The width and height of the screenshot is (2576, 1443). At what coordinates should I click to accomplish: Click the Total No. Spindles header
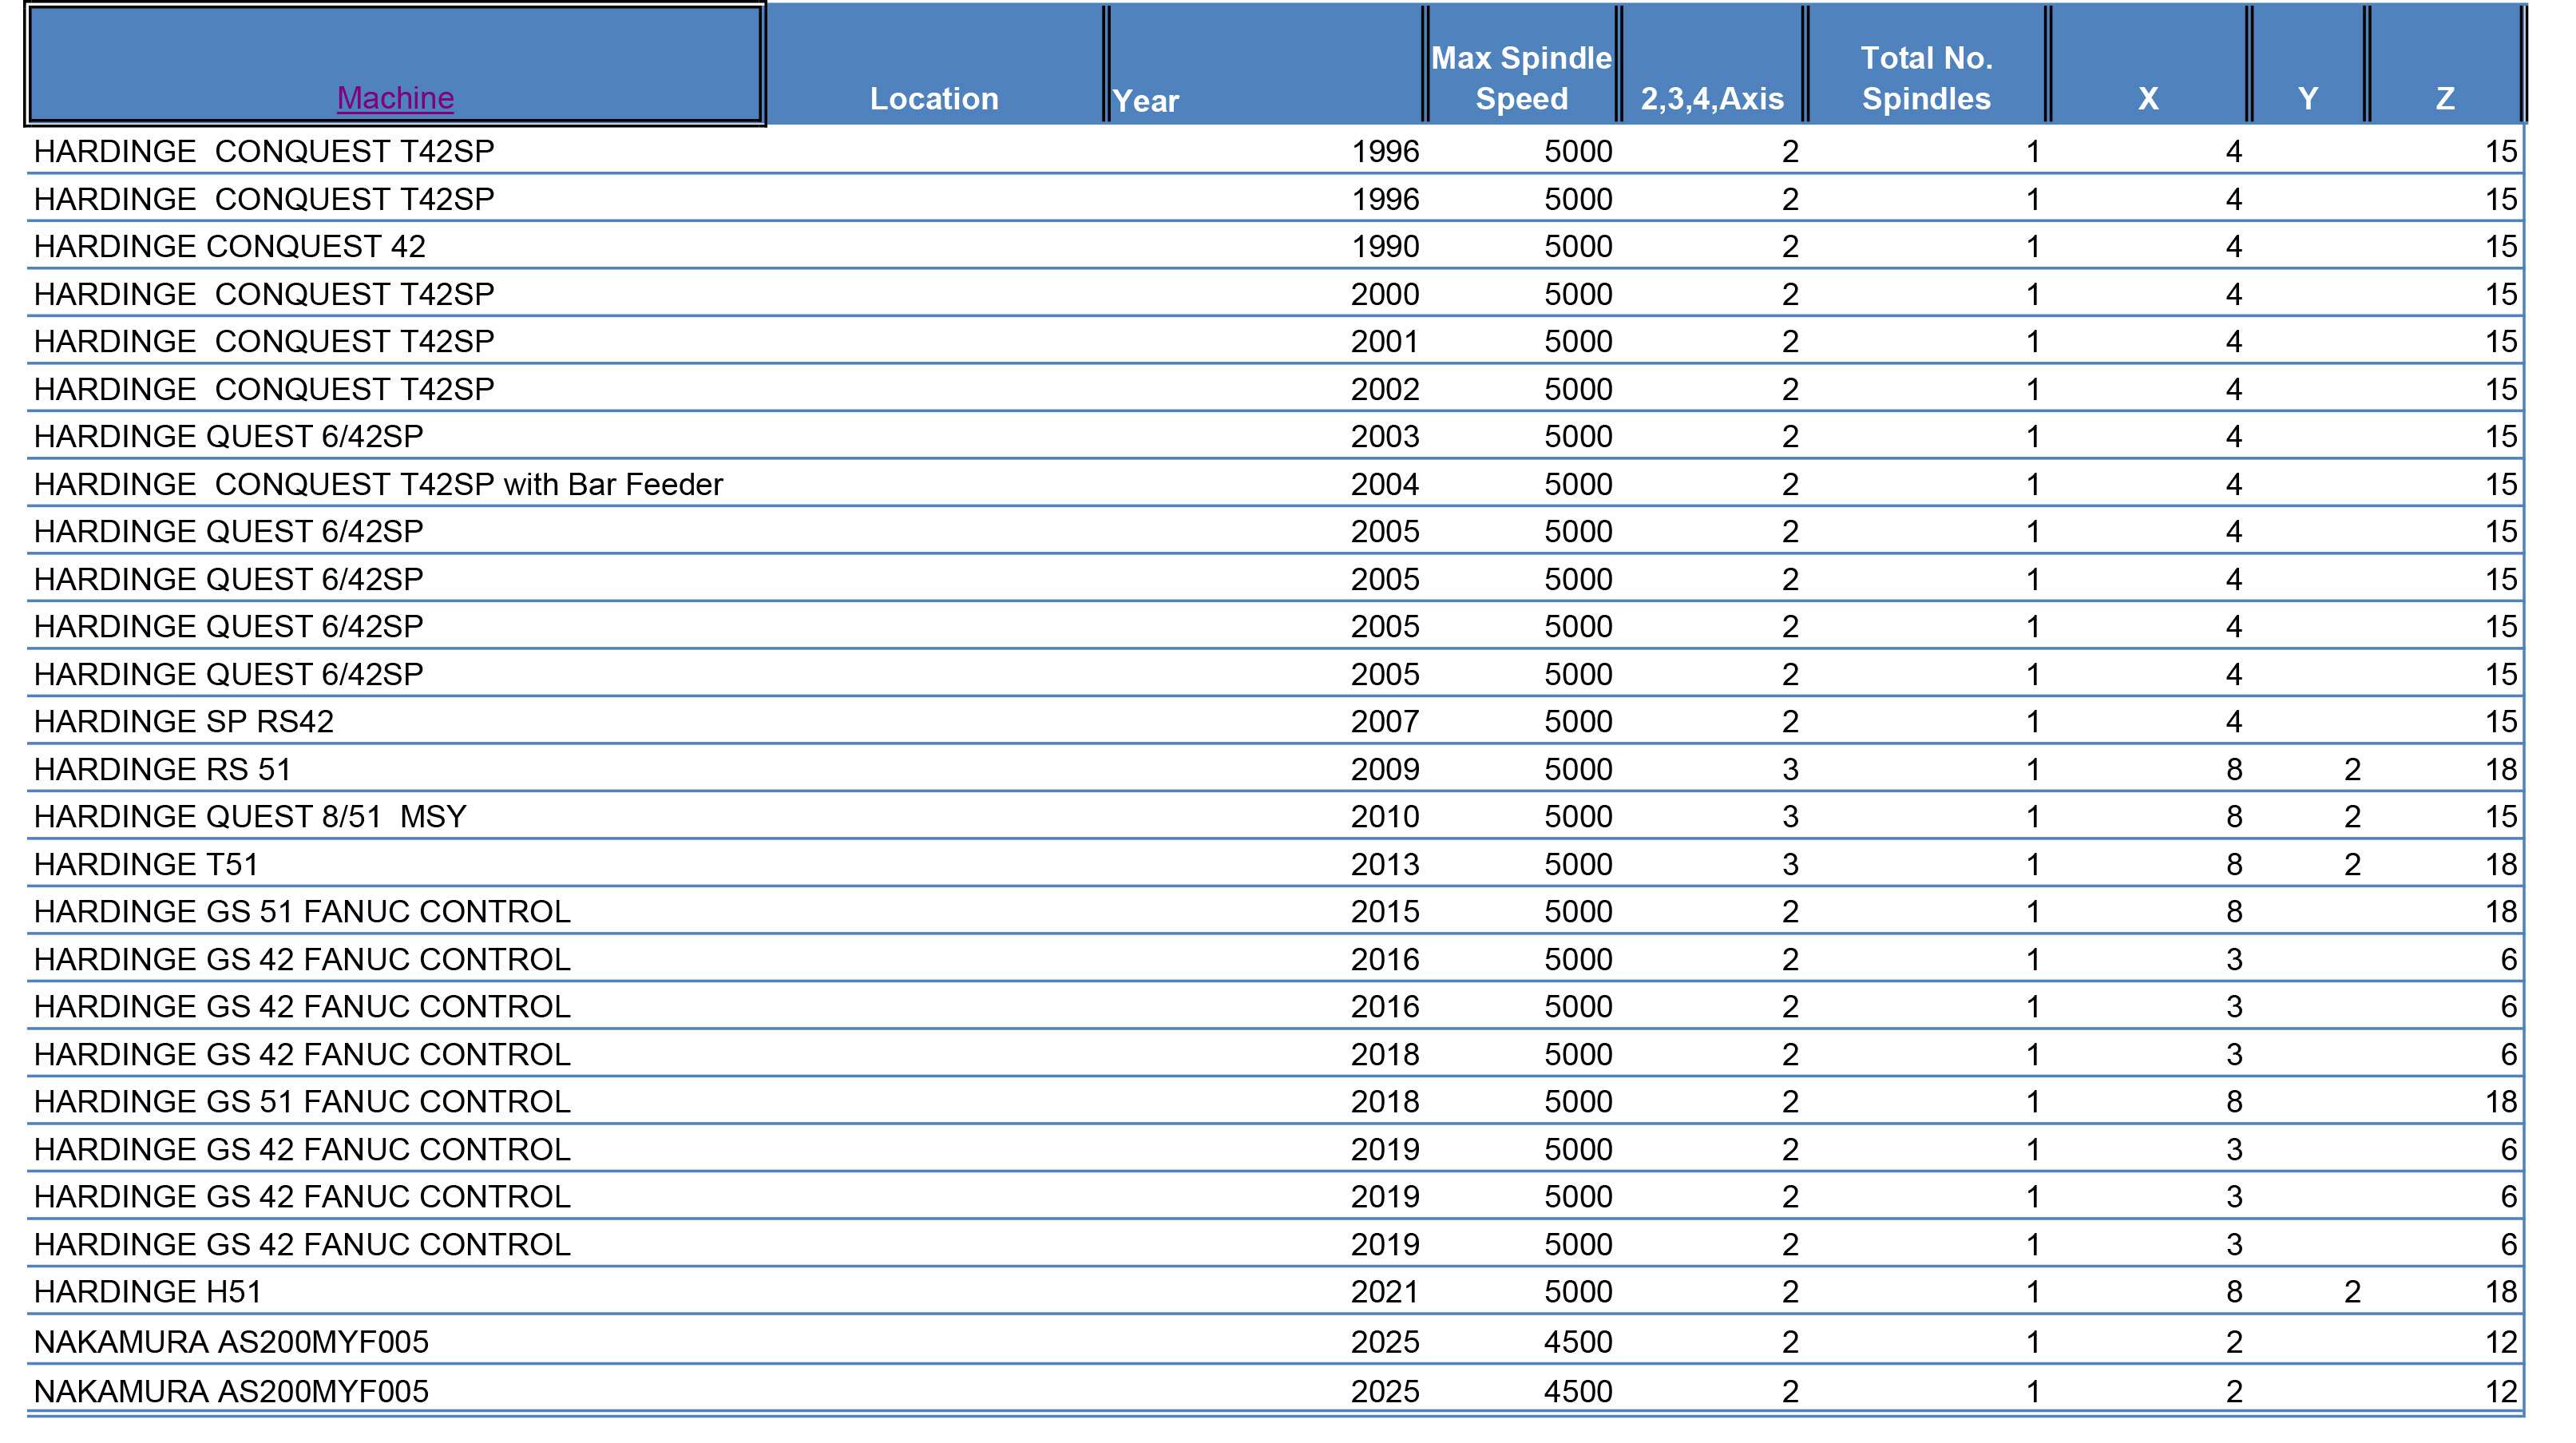point(1926,78)
